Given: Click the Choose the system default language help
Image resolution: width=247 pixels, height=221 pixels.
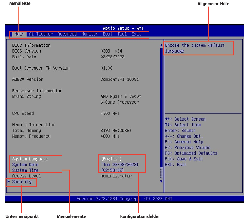Looking at the screenshot, I should tap(195, 48).
